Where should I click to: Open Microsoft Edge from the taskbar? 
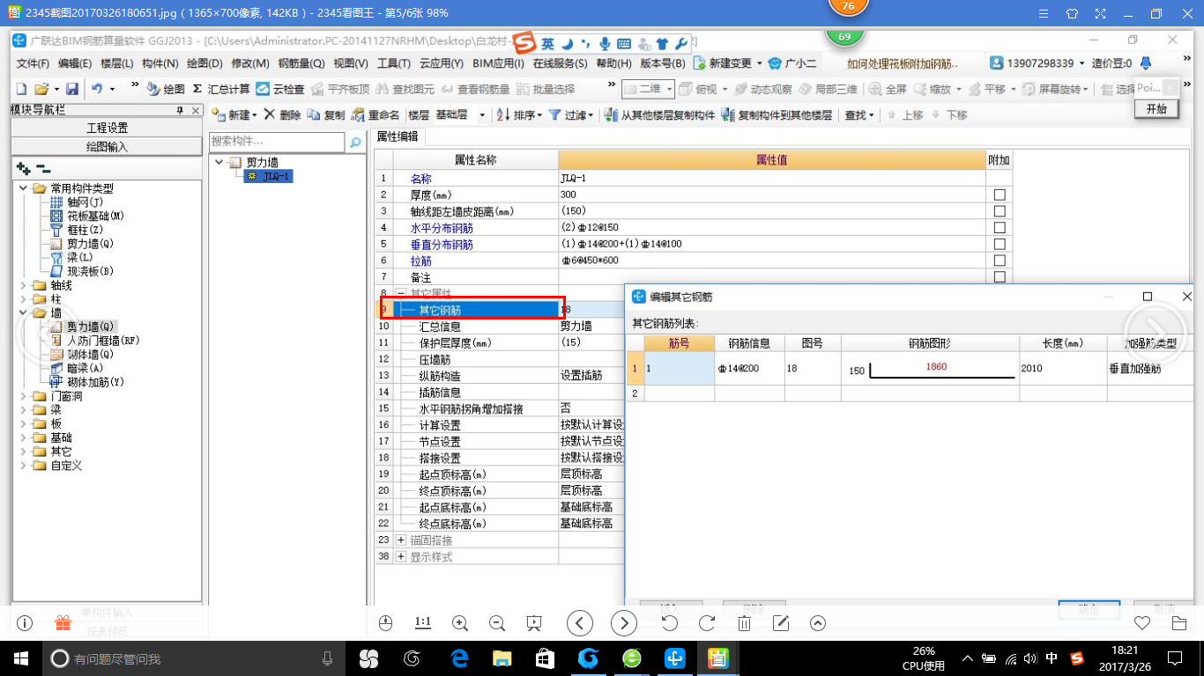tap(459, 658)
